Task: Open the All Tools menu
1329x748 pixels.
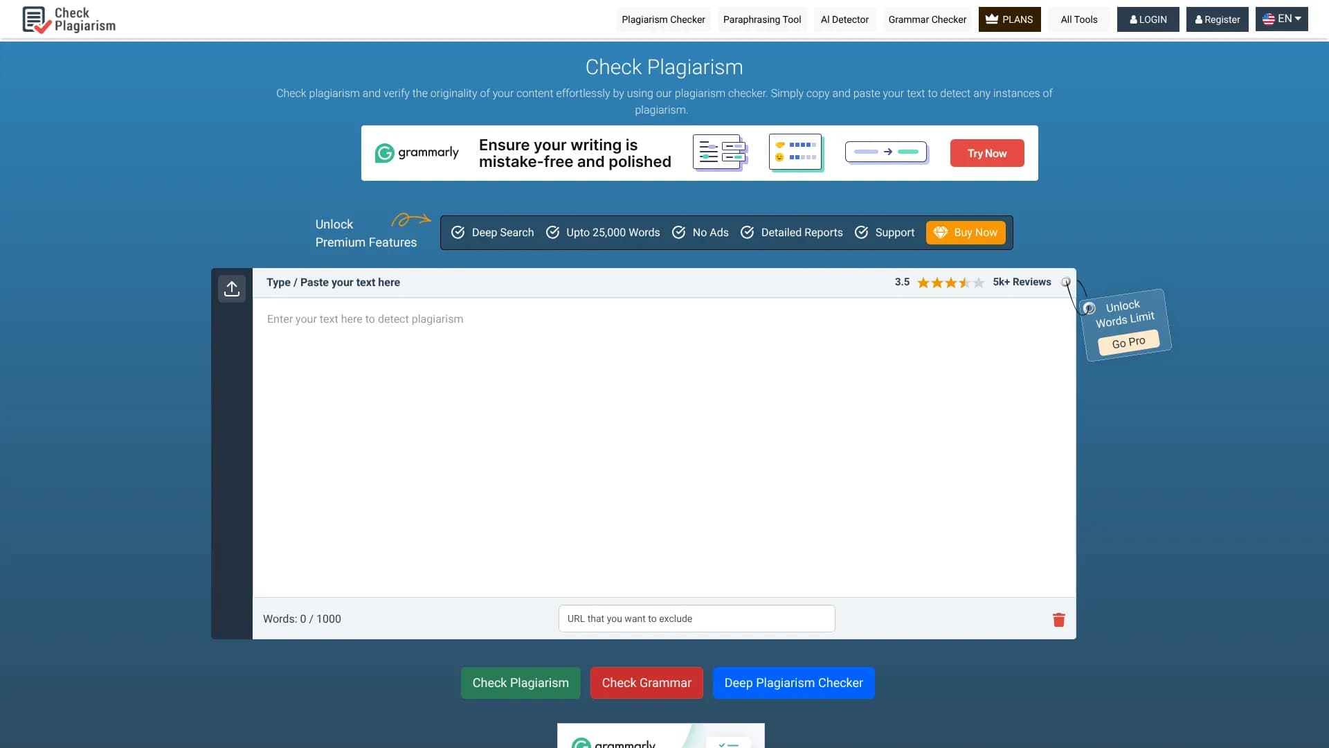Action: coord(1078,19)
